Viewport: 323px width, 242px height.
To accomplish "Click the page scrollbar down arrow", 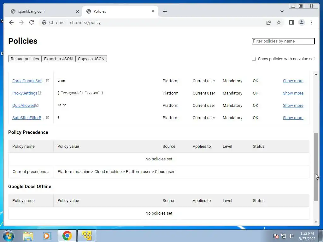I will pyautogui.click(x=316, y=222).
